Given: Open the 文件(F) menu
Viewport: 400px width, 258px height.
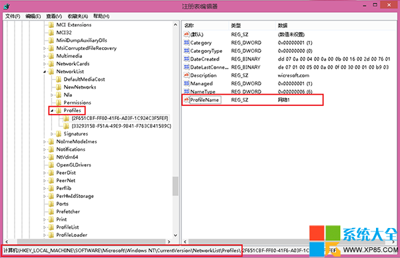Looking at the screenshot, I should tap(13, 16).
